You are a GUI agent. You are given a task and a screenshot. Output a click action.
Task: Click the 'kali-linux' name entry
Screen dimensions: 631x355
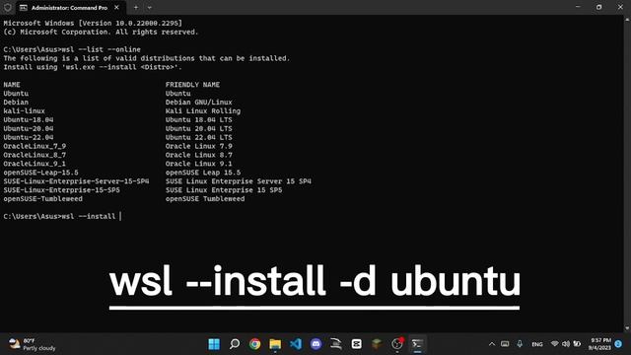click(24, 111)
